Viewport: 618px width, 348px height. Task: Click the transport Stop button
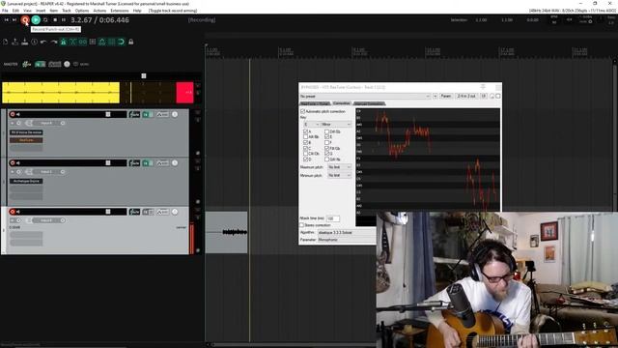tap(55, 19)
